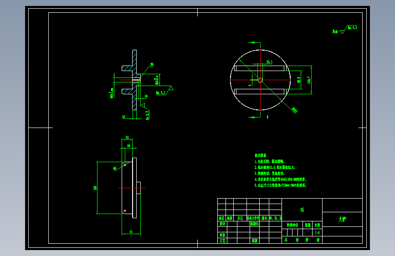The image size is (395, 256).
Task: Click technical requirement line 5 text
Action: pyautogui.click(x=280, y=185)
